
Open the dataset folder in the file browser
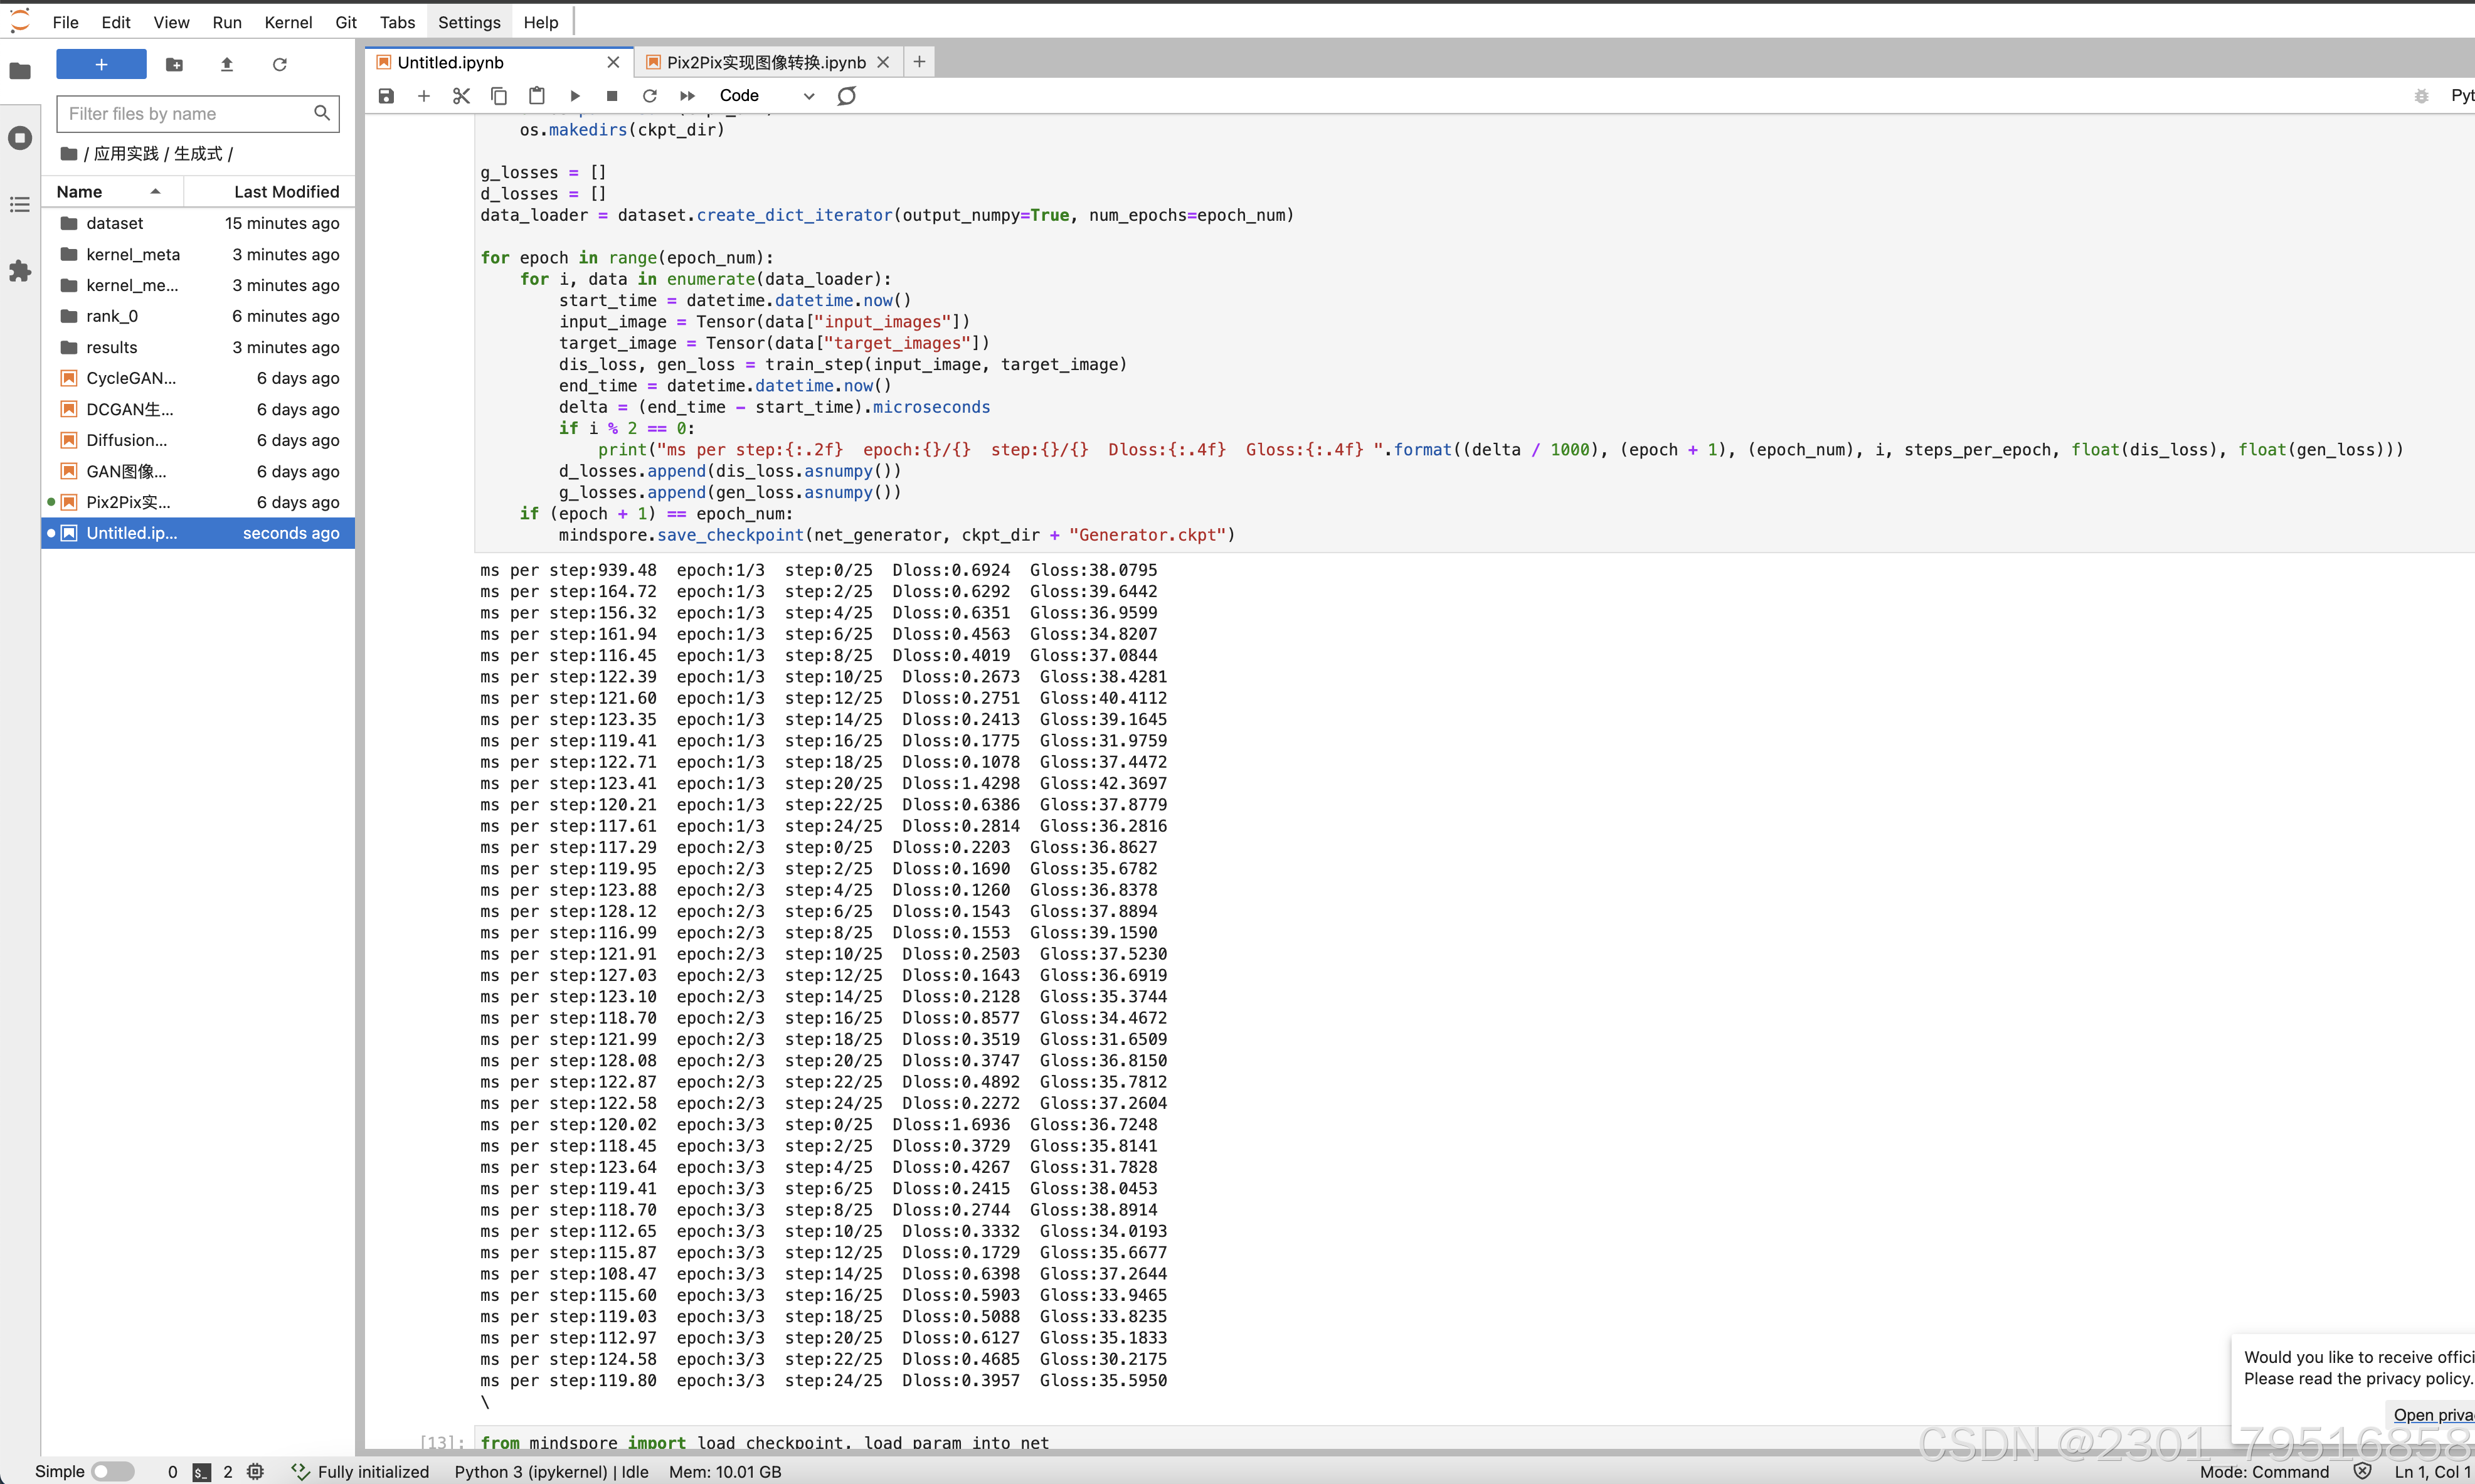(x=114, y=223)
